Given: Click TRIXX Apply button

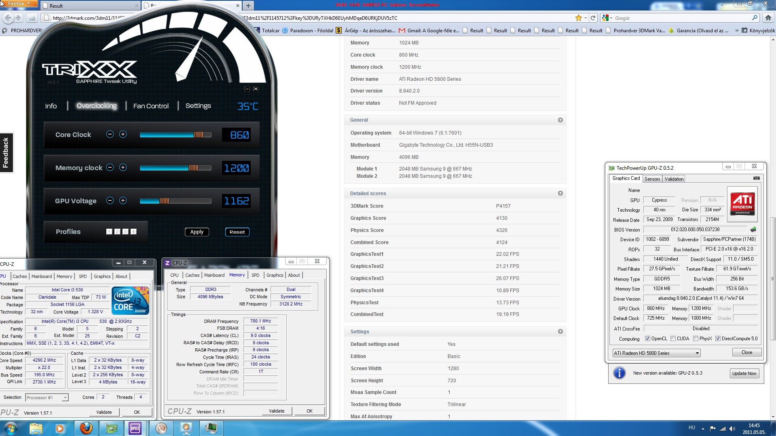Looking at the screenshot, I should 197,232.
